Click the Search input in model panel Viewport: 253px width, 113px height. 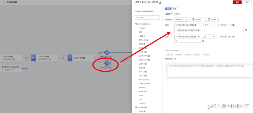(147, 18)
